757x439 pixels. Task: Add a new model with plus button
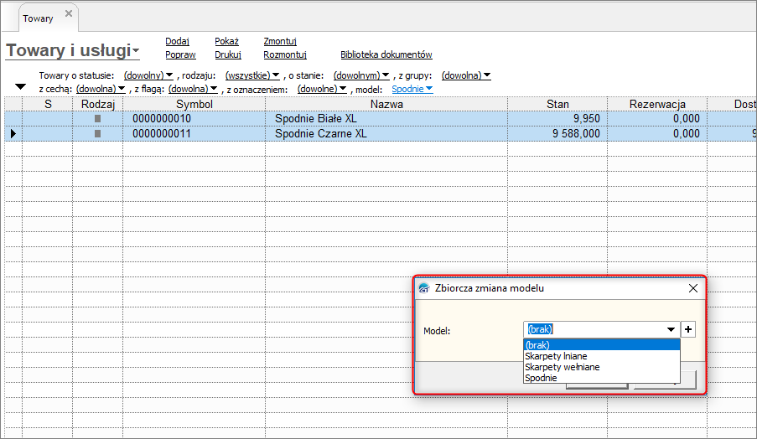(x=688, y=329)
